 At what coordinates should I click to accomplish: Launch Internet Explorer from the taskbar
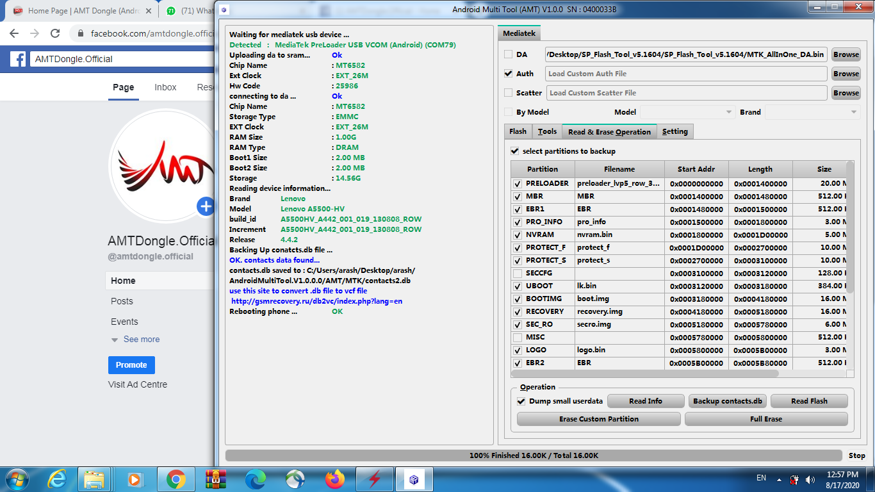coord(58,479)
